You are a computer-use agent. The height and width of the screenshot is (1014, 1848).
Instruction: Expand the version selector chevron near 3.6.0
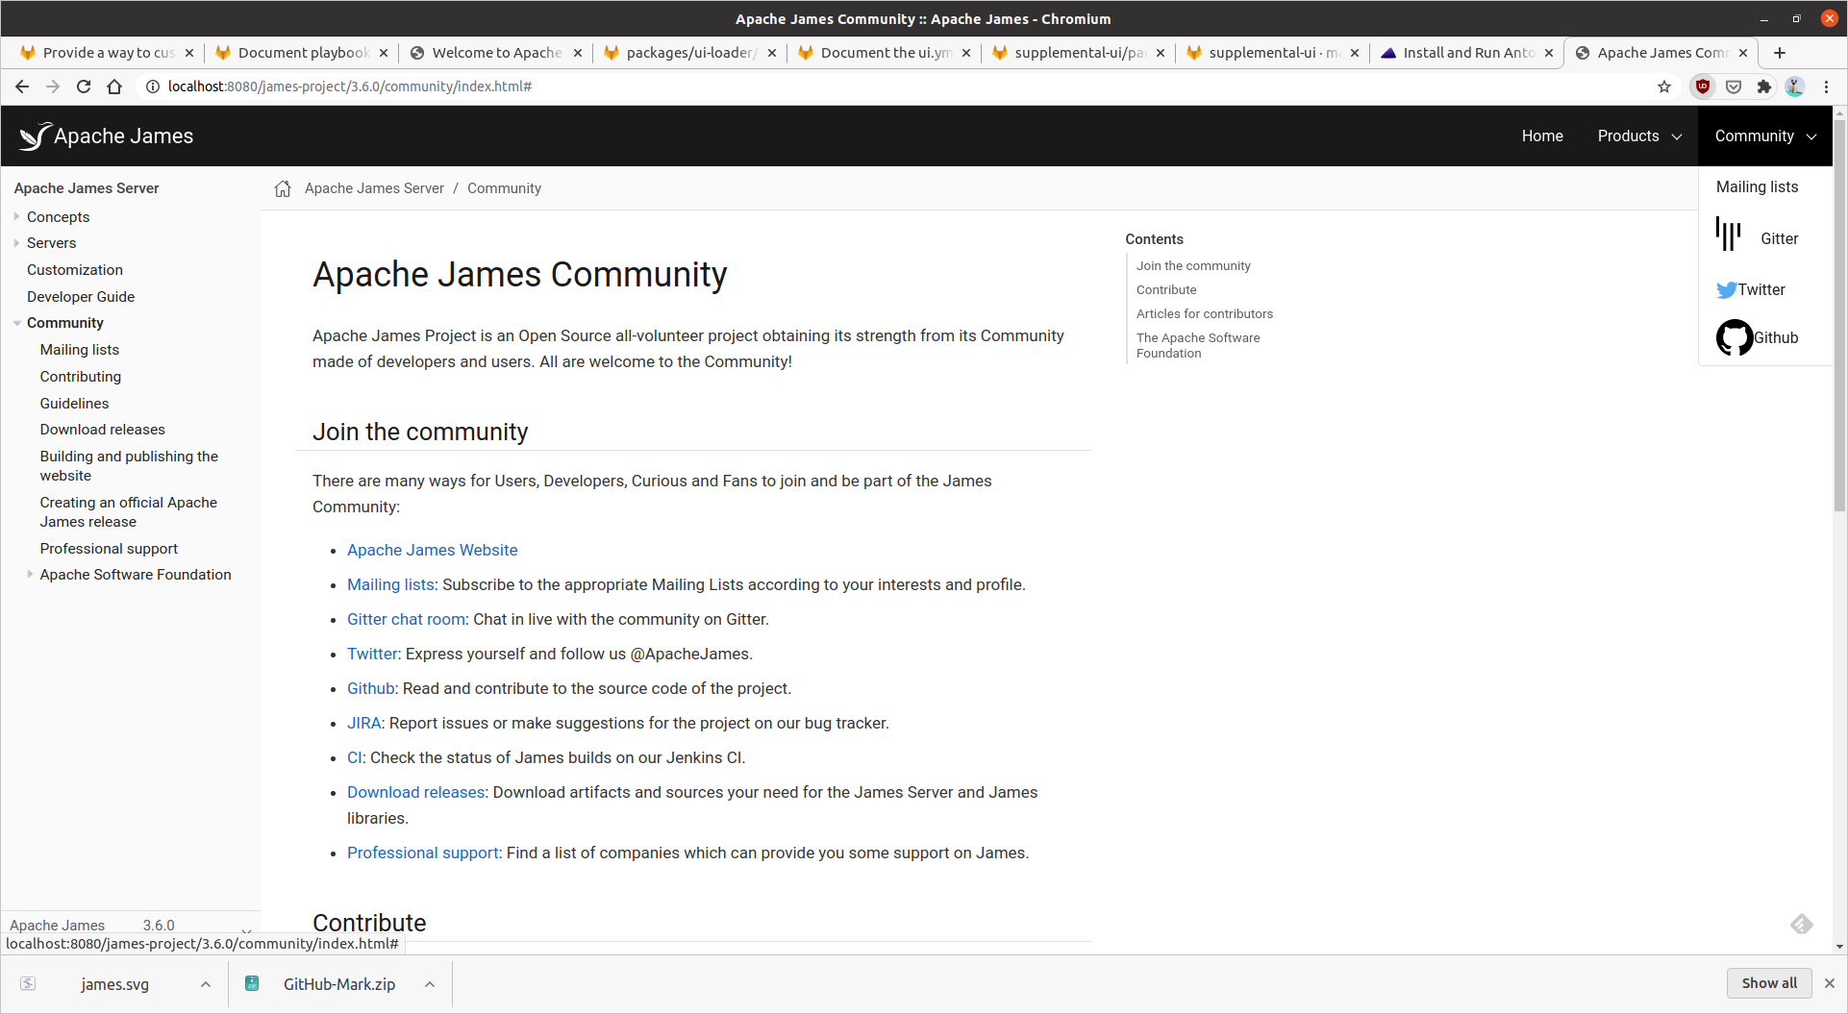tap(246, 929)
